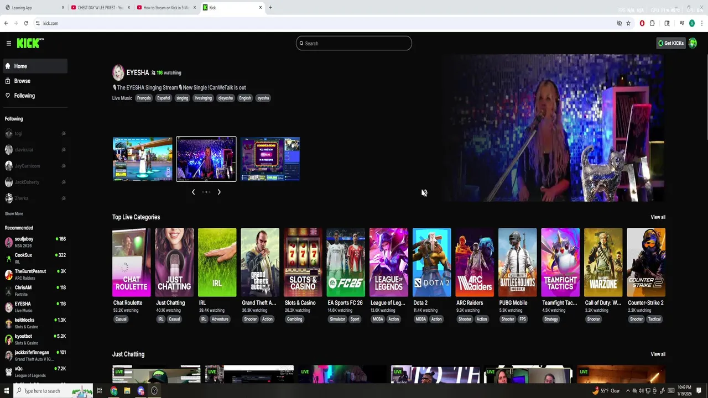Open Counter-Strike 2 category card

click(x=646, y=263)
